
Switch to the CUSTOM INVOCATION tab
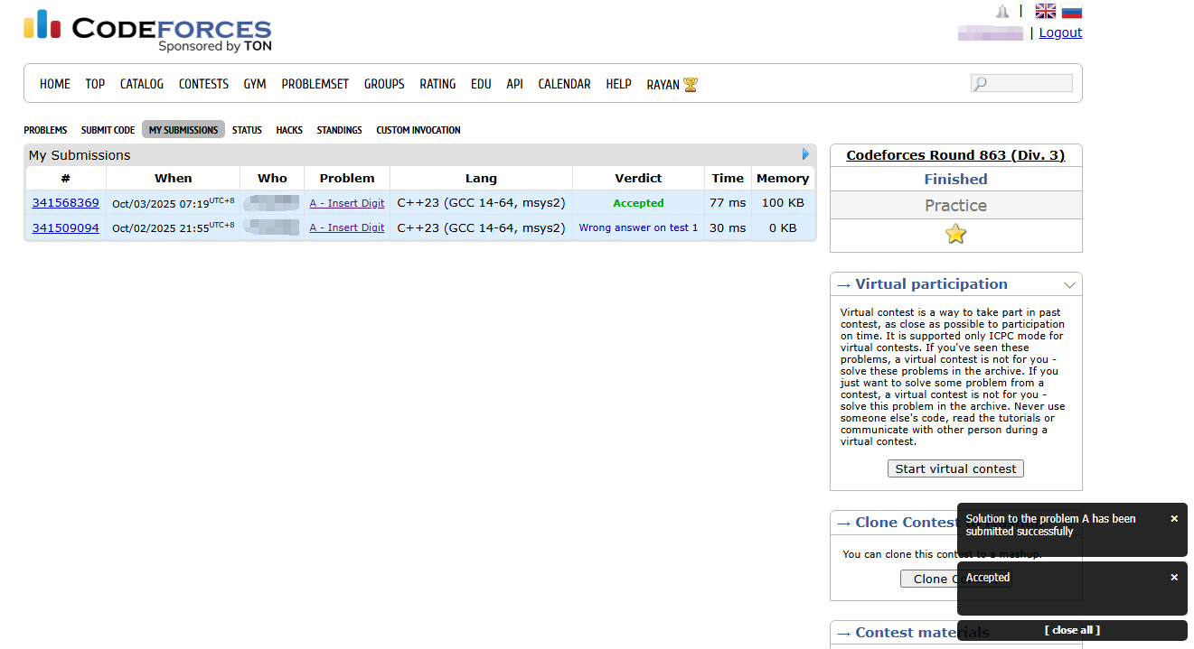pyautogui.click(x=418, y=130)
